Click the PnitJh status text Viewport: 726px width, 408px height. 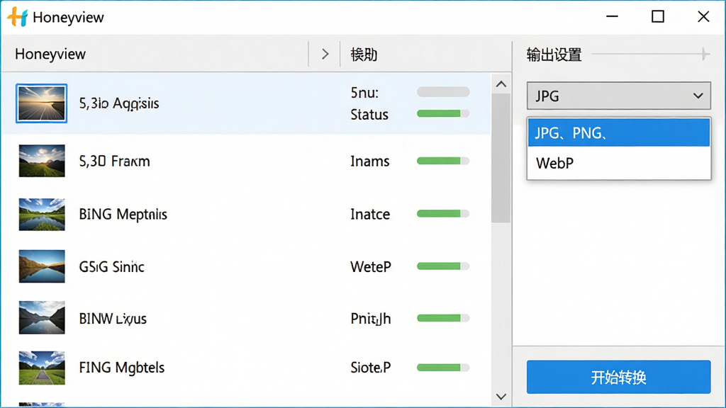[x=370, y=319]
